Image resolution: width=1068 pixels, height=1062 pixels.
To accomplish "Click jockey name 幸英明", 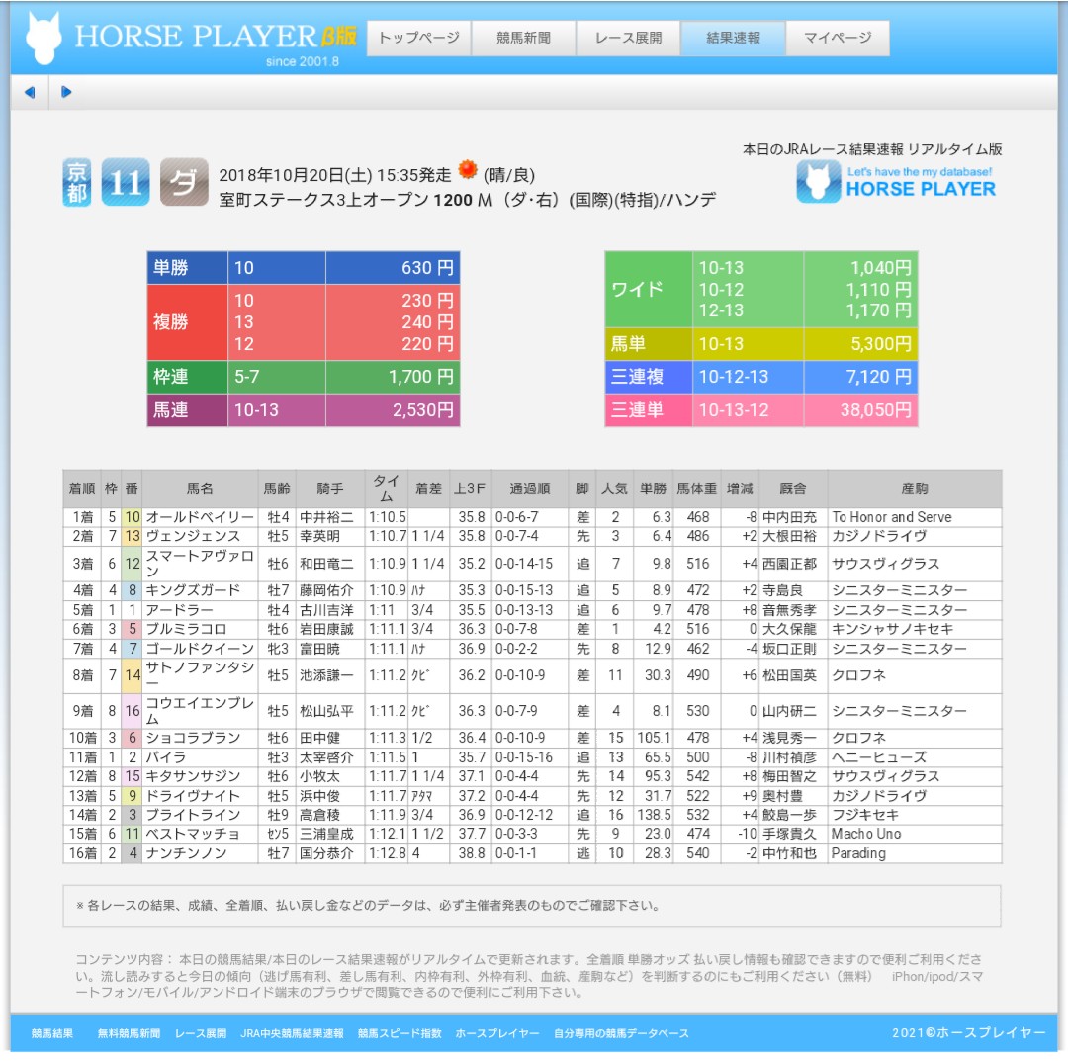I will click(x=319, y=537).
